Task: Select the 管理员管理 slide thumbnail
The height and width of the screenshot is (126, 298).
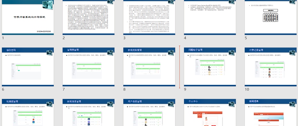Action: 89,67
